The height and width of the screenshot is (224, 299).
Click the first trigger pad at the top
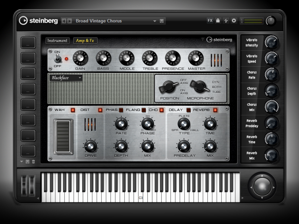point(28,43)
